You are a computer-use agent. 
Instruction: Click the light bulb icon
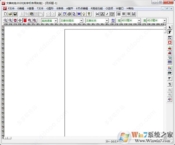point(84,14)
